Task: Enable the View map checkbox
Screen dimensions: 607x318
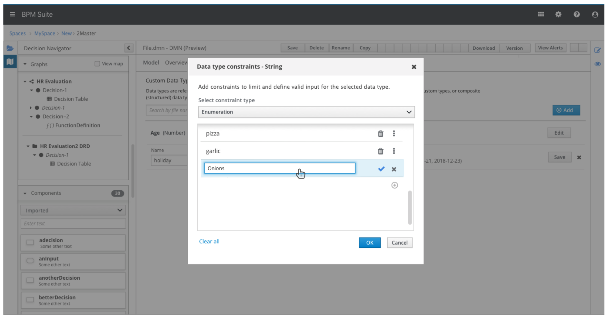Action: coord(97,64)
